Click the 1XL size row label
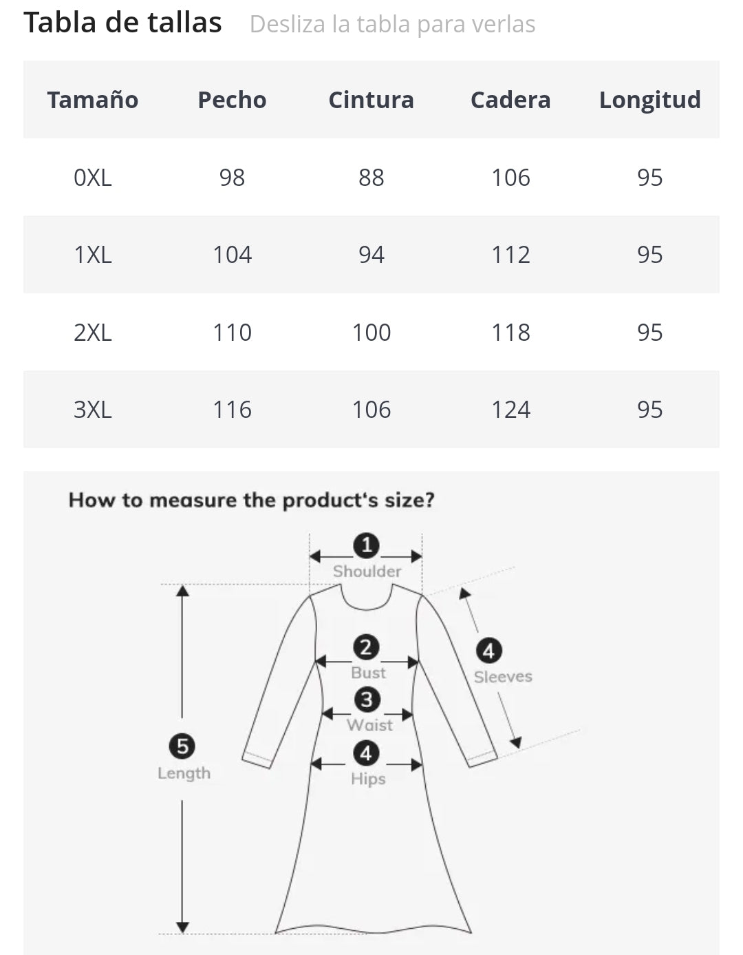 click(x=93, y=255)
